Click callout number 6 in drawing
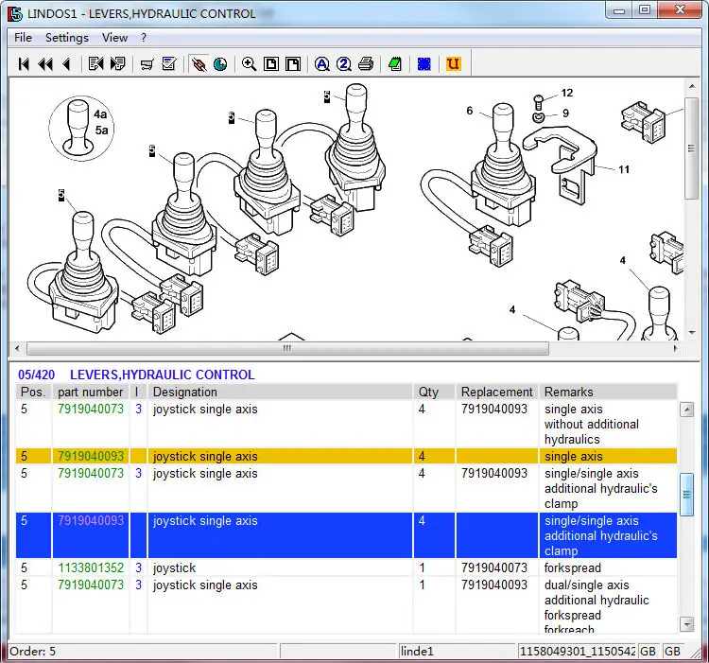Screen dimensions: 709x663 [x=469, y=111]
